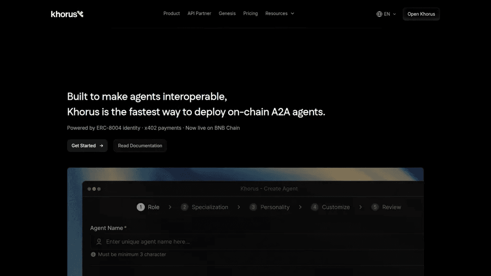
Task: Click chevron between Role and Specialization
Action: tap(170, 207)
